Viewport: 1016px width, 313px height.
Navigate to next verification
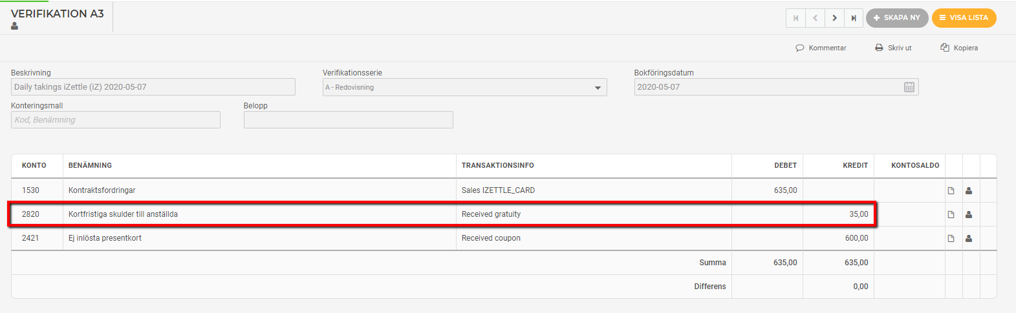[834, 18]
